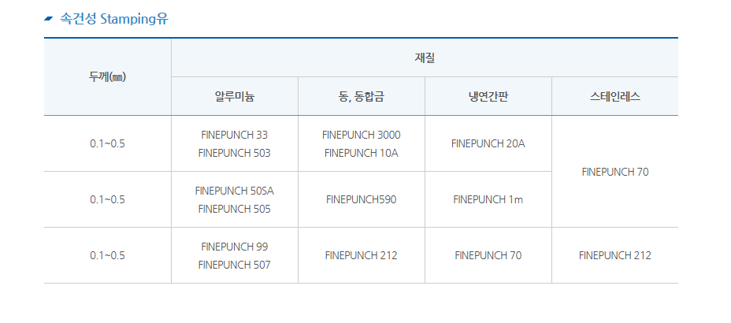Select the 두께(㎜) column header
Image resolution: width=731 pixels, height=323 pixels.
108,77
